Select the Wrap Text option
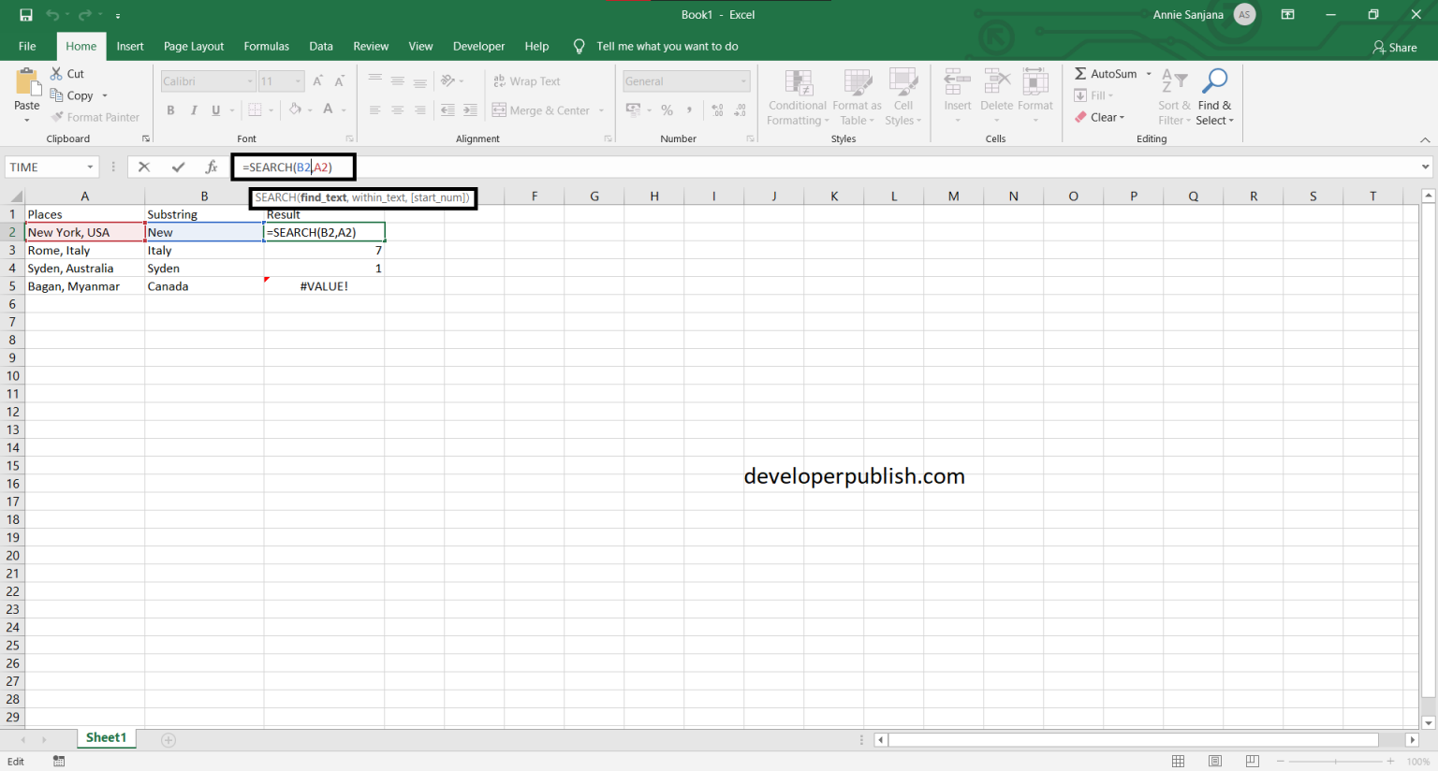Viewport: 1438px width, 771px height. click(x=525, y=80)
